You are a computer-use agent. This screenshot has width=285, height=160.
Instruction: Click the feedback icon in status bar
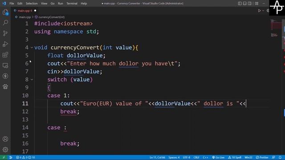point(273,157)
